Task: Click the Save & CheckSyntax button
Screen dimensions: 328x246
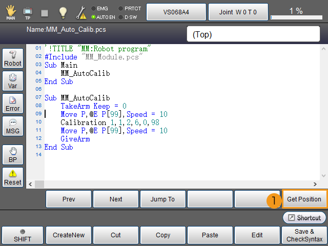Action: 304,235
